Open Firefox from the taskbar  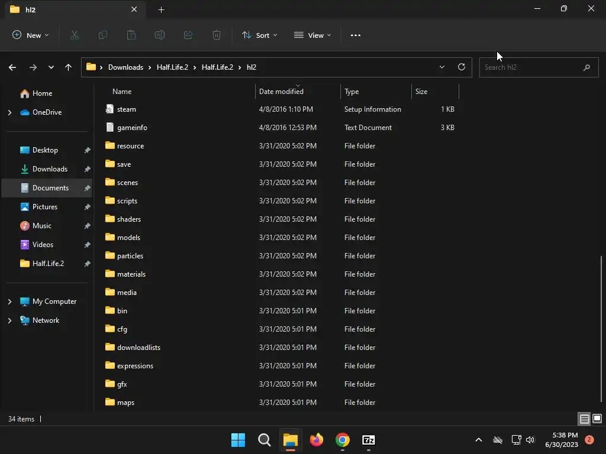[x=317, y=440]
